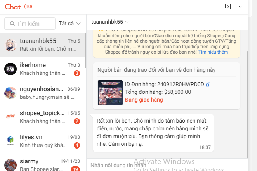Open the Tất cả filter dropdown
The image size is (257, 171).
coord(69,24)
